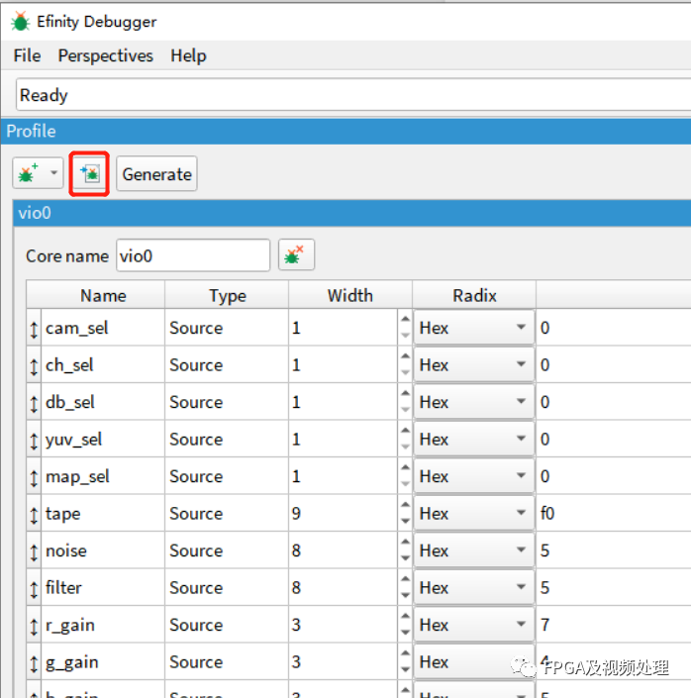This screenshot has height=698, width=691.
Task: Click the reorder arrow icon for yuv_sel row
Action: pyautogui.click(x=34, y=440)
